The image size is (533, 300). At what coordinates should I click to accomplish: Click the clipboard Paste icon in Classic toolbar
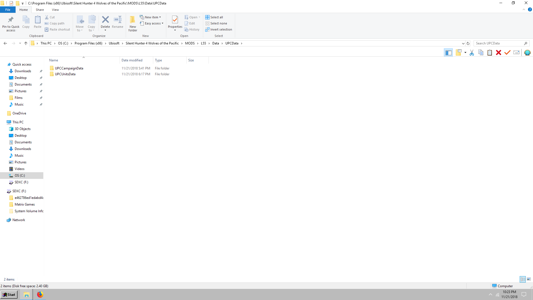[490, 52]
